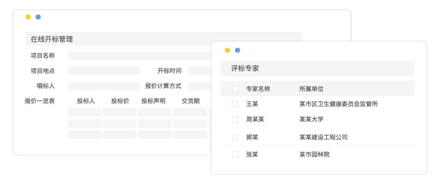The image size is (436, 181).
Task: Click the 所属单位 column header
Action: 311,89
